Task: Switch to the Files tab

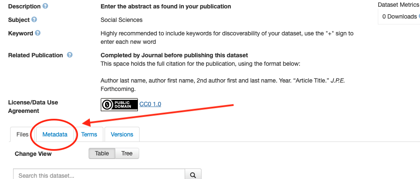Action: pos(22,134)
